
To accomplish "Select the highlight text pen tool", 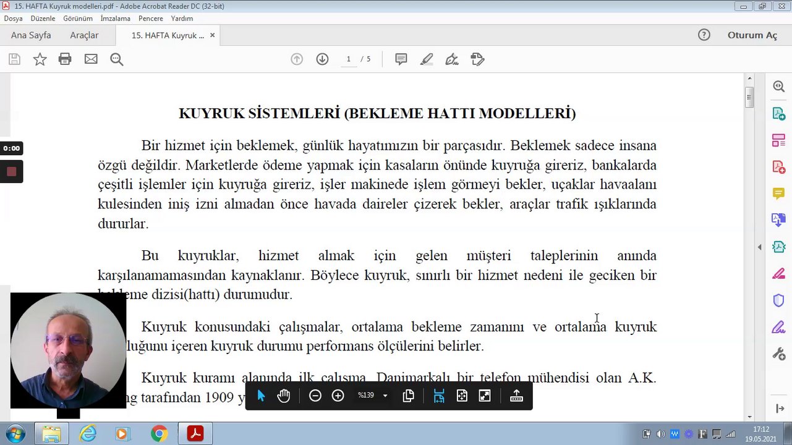I will pyautogui.click(x=427, y=59).
